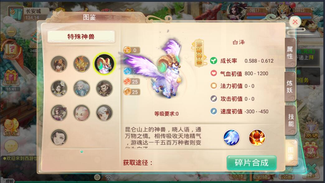The width and height of the screenshot is (325, 183).
Task: Open the blue wing skill icon
Action: coord(232,137)
